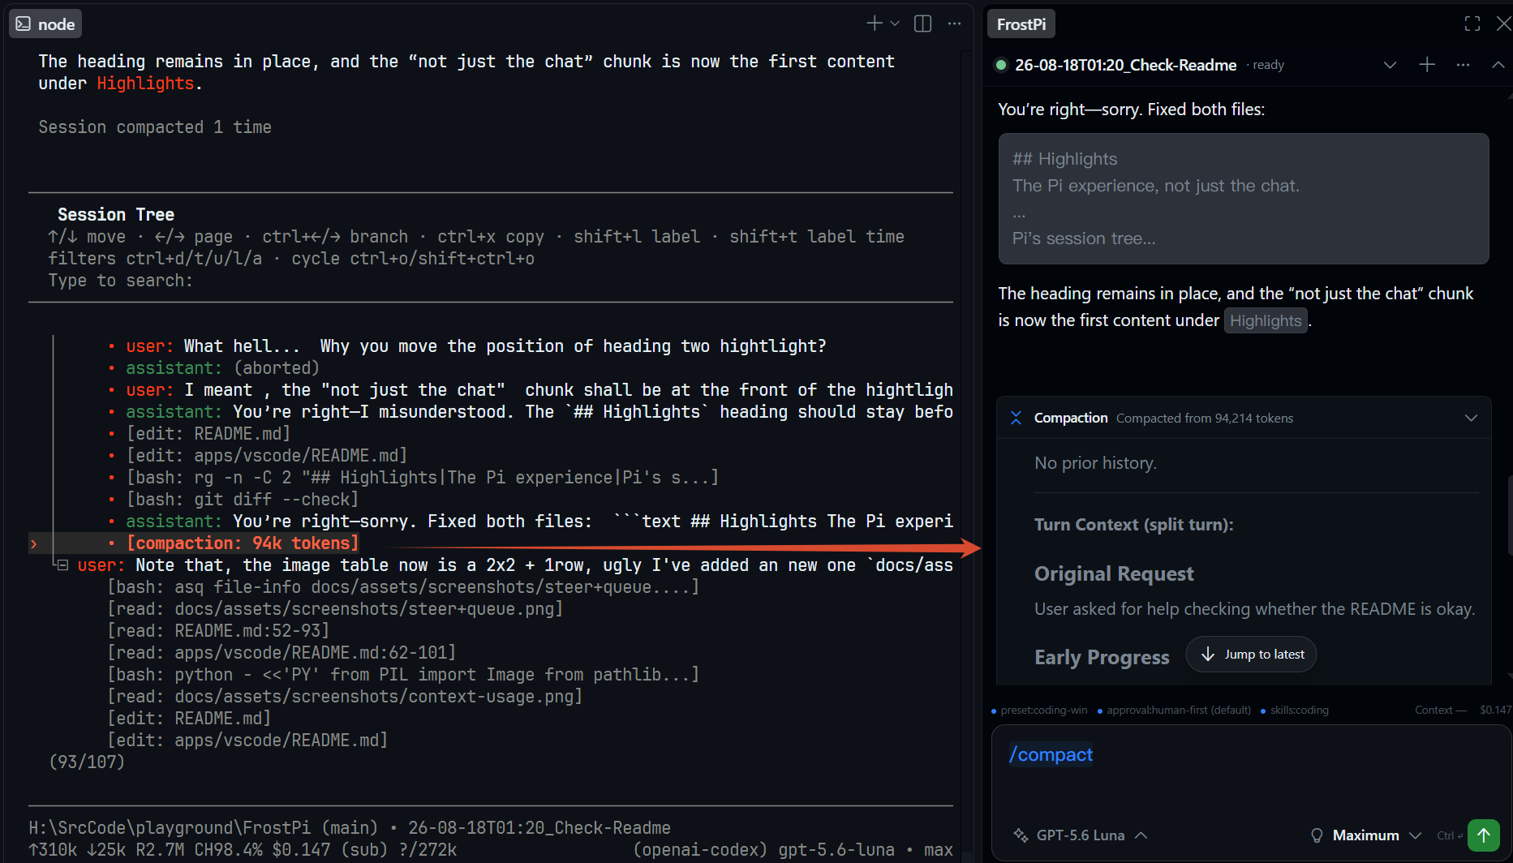Viewport: 1513px width, 863px height.
Task: Click the 'Turn Context (split turn):' heading
Action: [x=1133, y=525]
